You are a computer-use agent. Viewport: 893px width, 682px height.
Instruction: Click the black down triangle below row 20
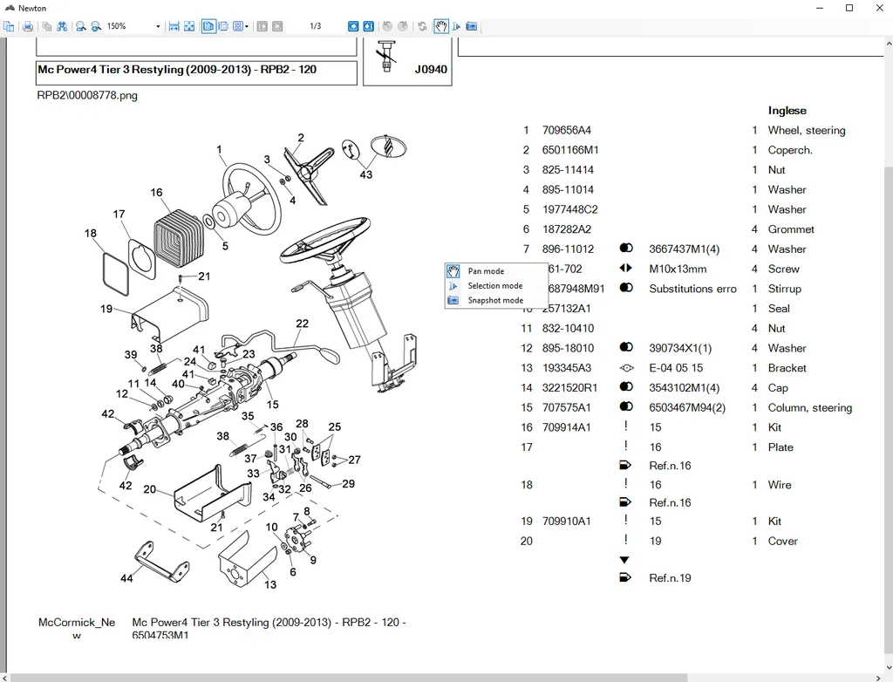pyautogui.click(x=624, y=560)
